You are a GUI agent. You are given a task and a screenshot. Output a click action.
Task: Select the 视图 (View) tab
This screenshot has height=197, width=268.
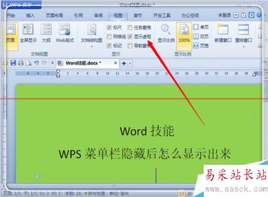[x=118, y=16]
